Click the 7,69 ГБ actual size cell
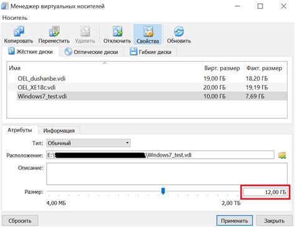 click(x=255, y=96)
